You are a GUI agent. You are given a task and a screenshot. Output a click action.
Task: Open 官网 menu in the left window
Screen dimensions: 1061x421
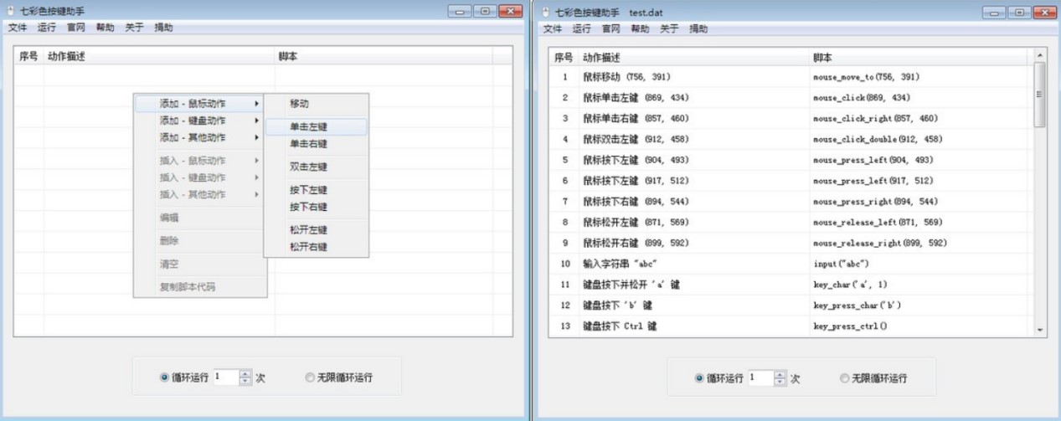point(76,28)
